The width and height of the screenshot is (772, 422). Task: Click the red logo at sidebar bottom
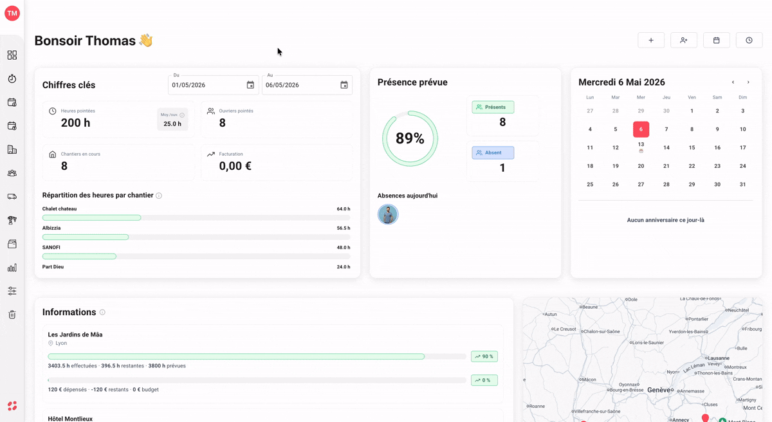(x=12, y=406)
